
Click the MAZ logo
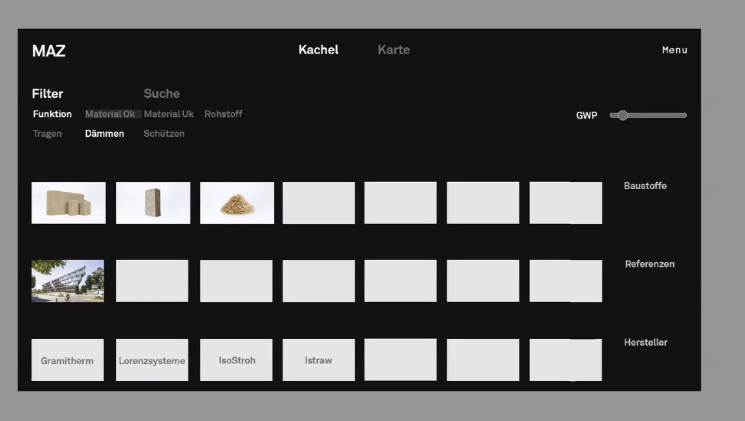click(49, 51)
